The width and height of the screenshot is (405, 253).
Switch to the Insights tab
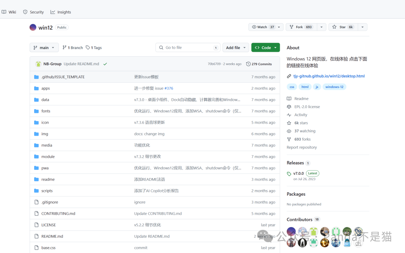click(x=61, y=12)
